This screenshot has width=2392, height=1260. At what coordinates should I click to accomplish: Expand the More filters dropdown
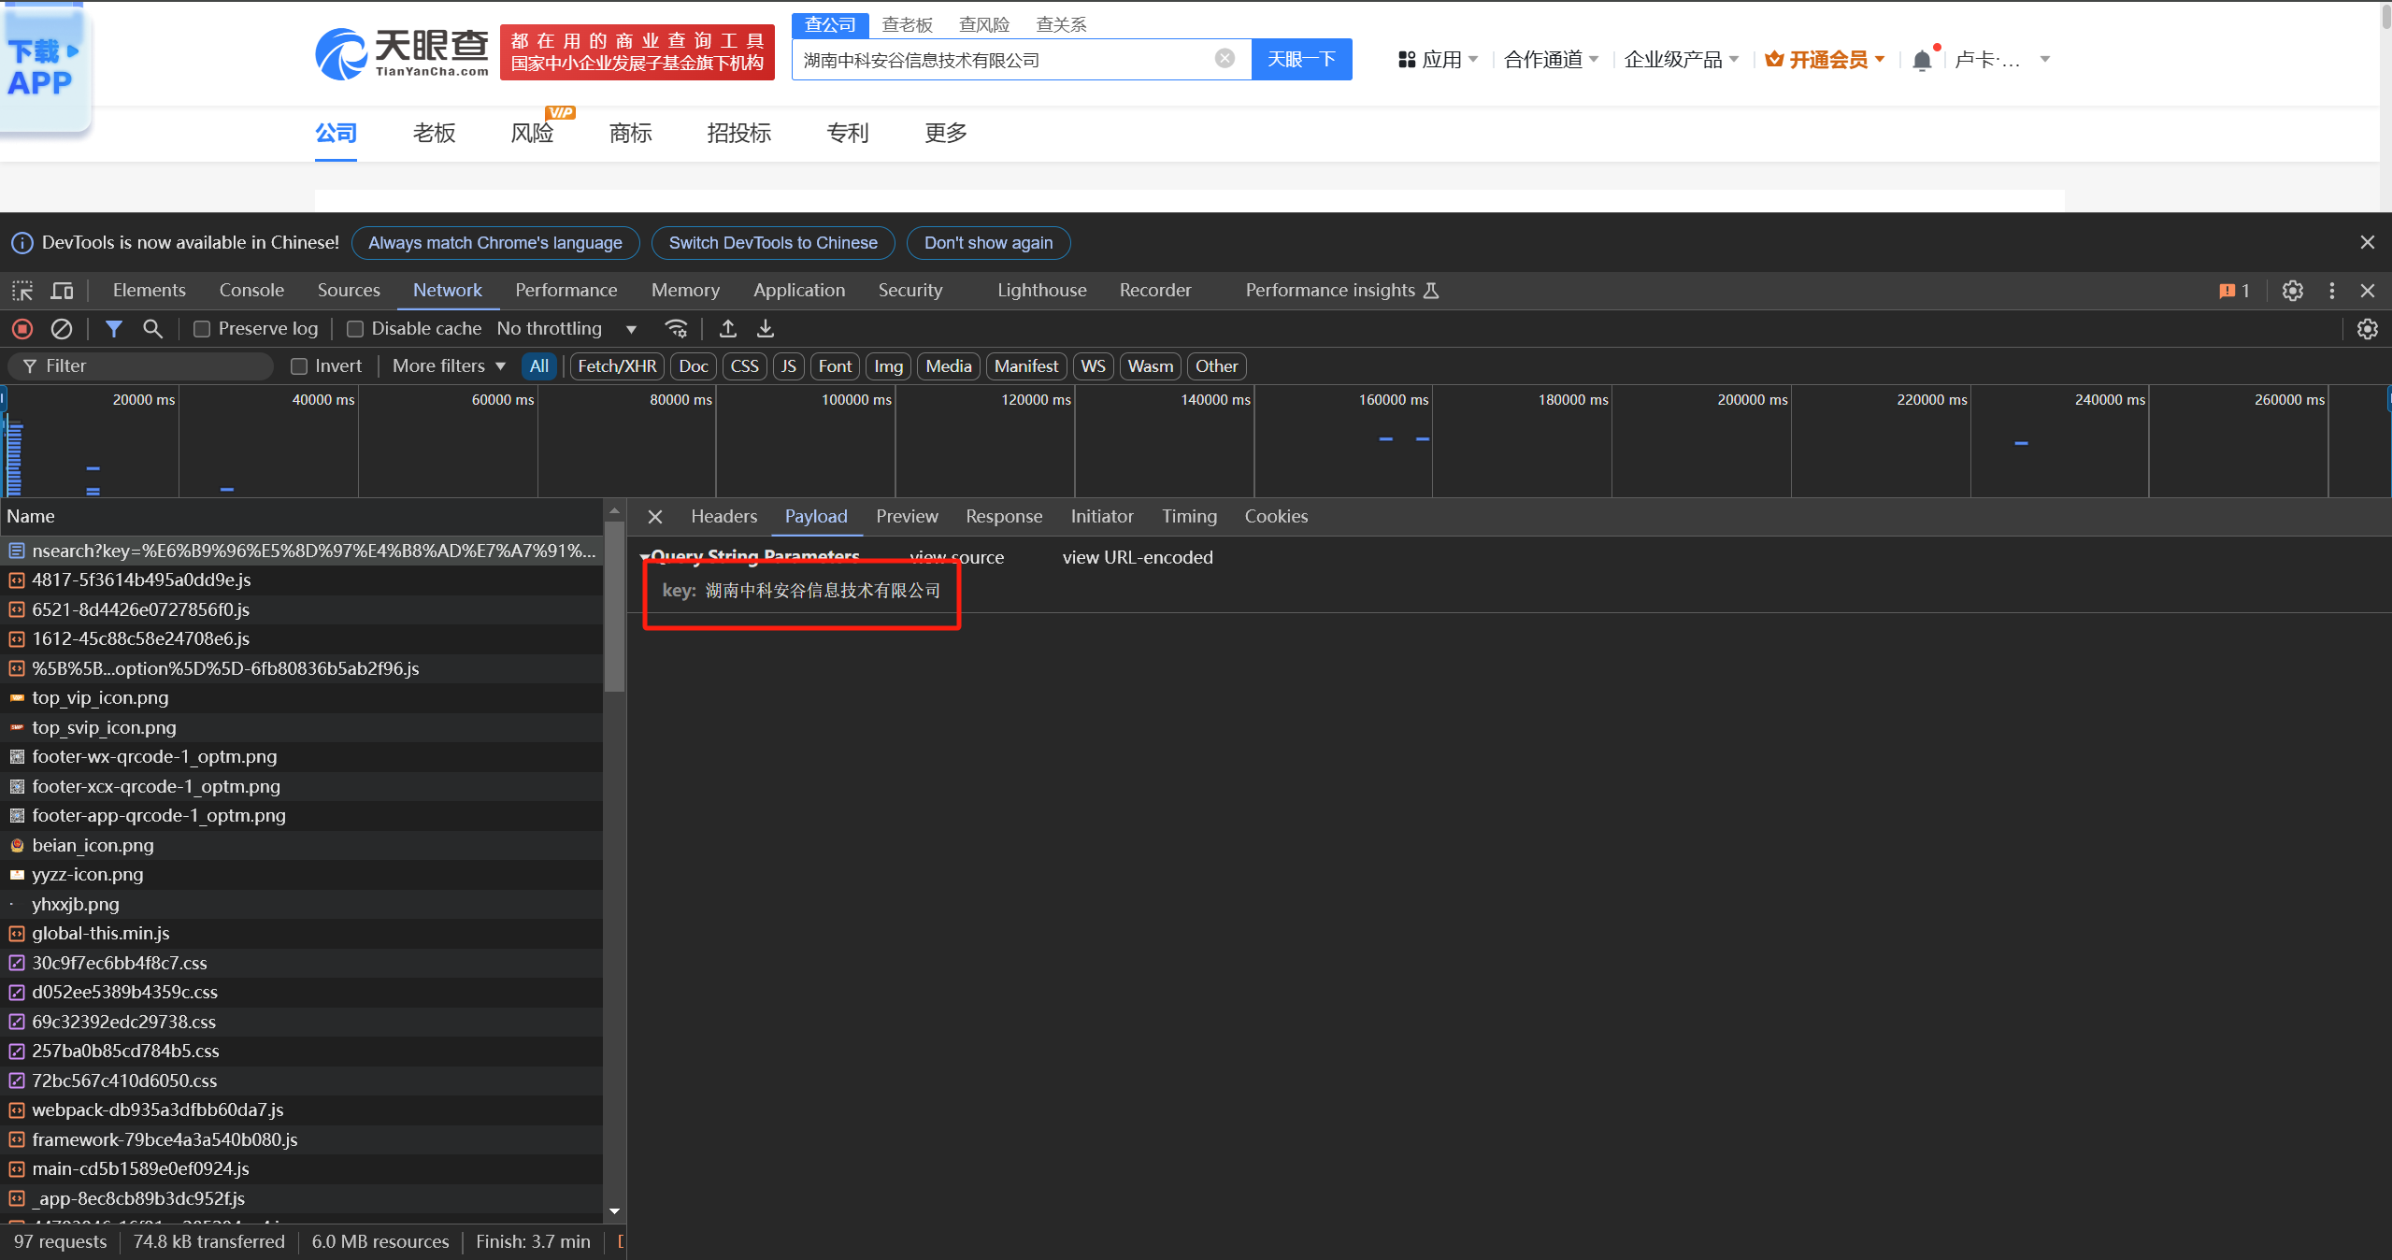coord(449,366)
